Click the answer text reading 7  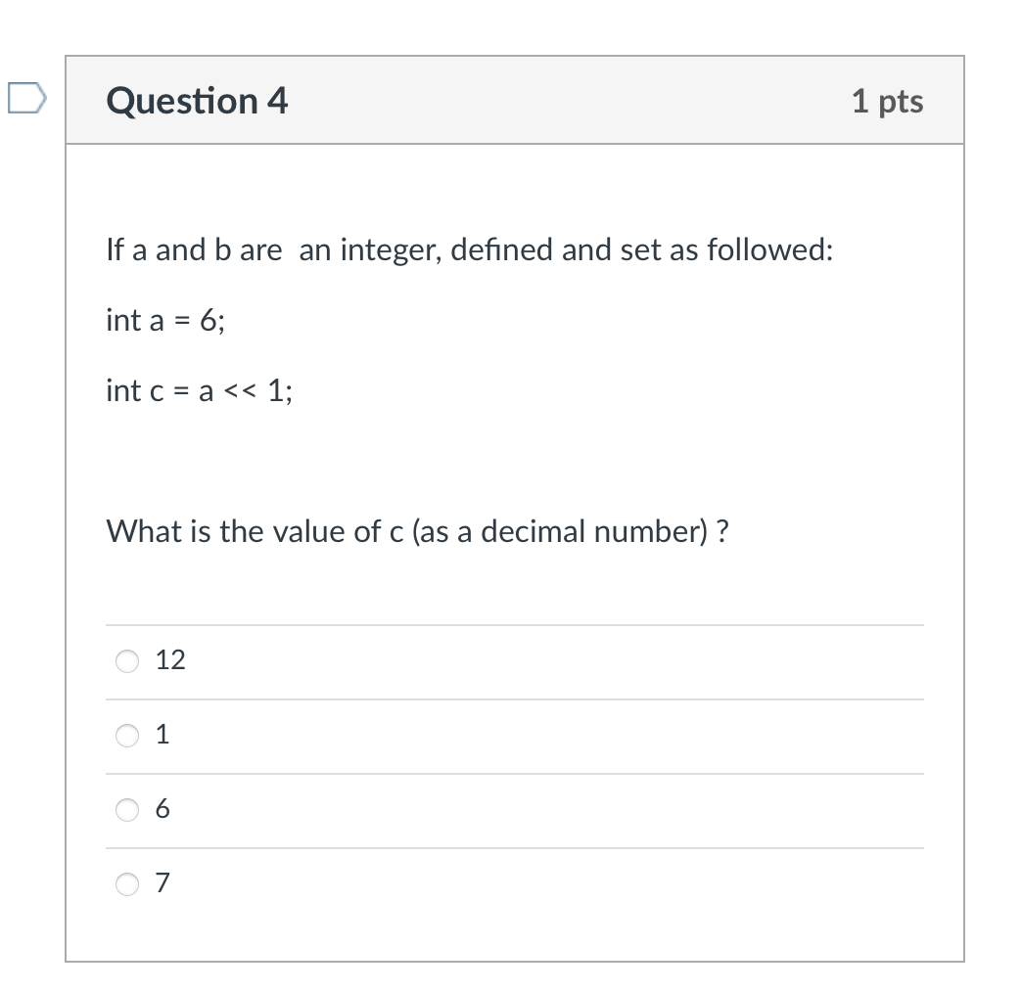coord(164,884)
